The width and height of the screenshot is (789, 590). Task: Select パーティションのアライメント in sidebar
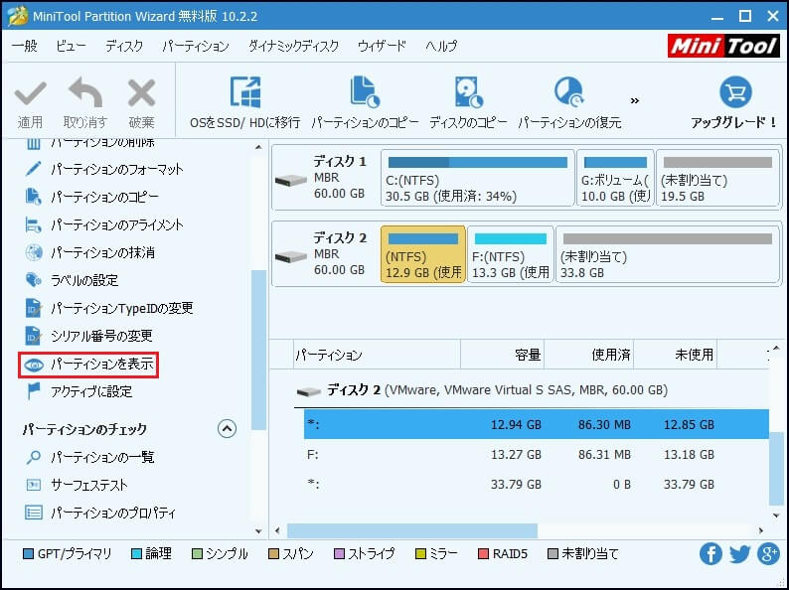(x=103, y=224)
